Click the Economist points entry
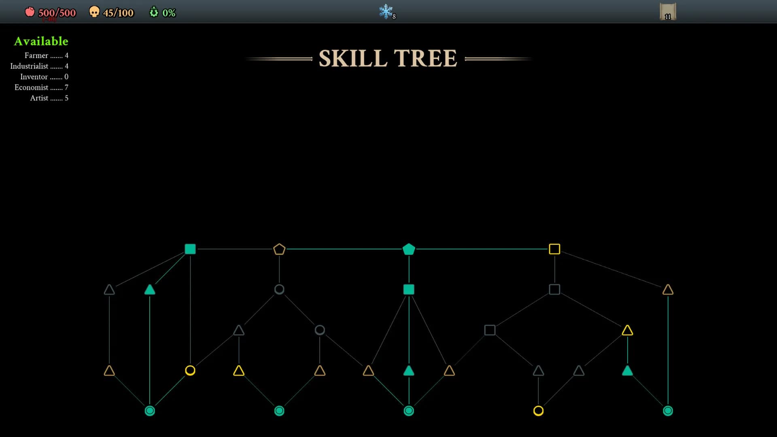Viewport: 777px width, 437px height. (x=41, y=87)
